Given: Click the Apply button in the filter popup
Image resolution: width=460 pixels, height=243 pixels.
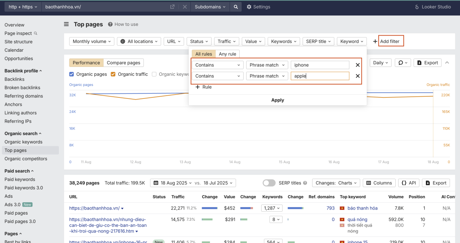Looking at the screenshot, I should [278, 100].
